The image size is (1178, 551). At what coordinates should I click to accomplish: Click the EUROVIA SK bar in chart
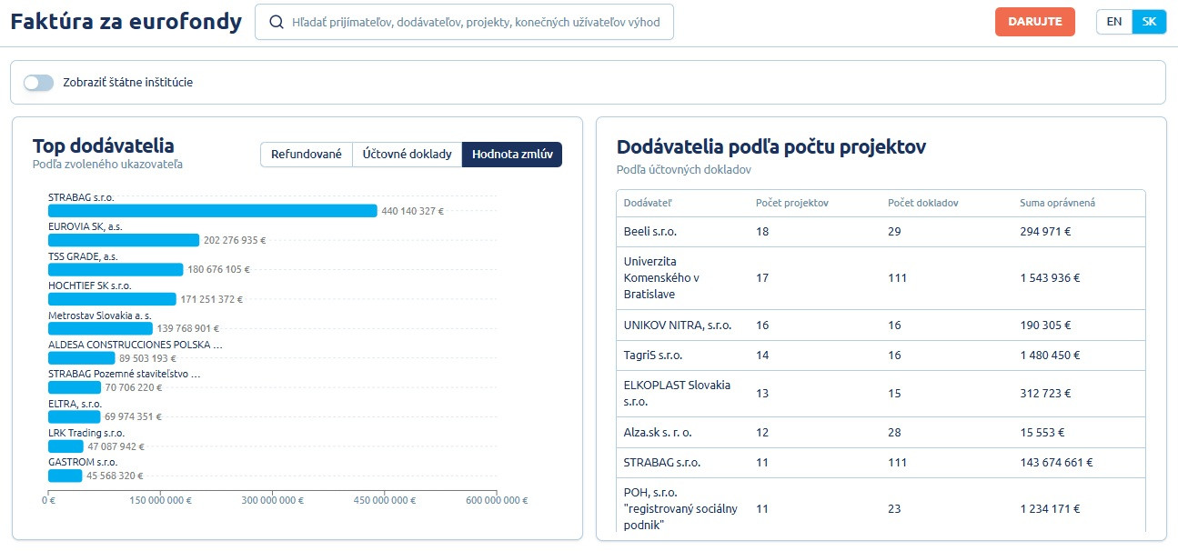(123, 240)
